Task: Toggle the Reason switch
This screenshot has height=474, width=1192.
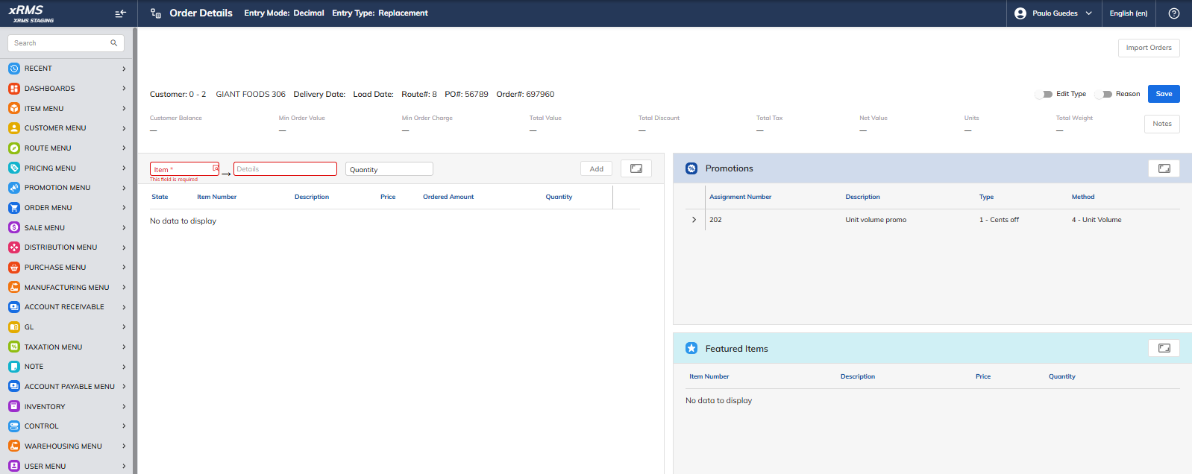Action: pos(1104,94)
